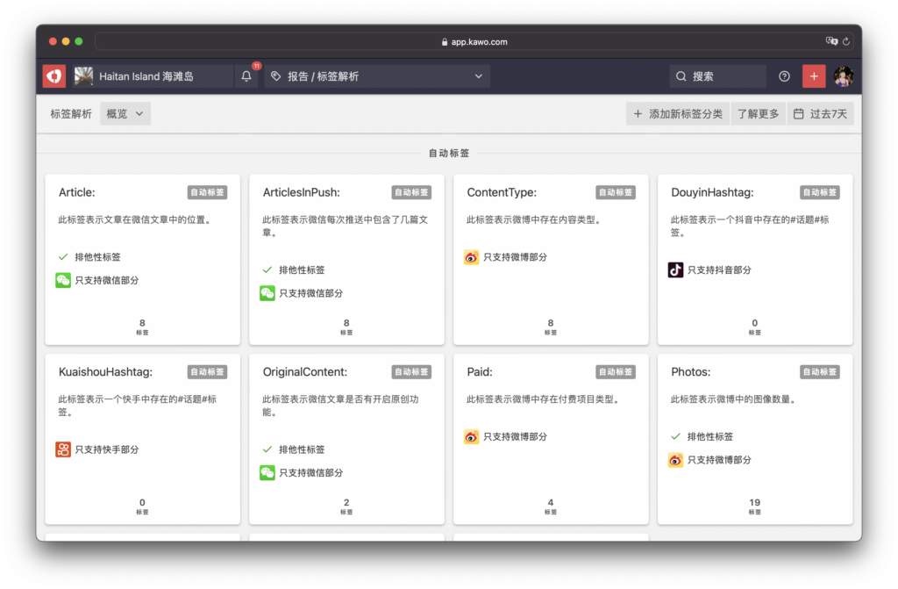Open the 过去7天 date range picker

coord(820,113)
